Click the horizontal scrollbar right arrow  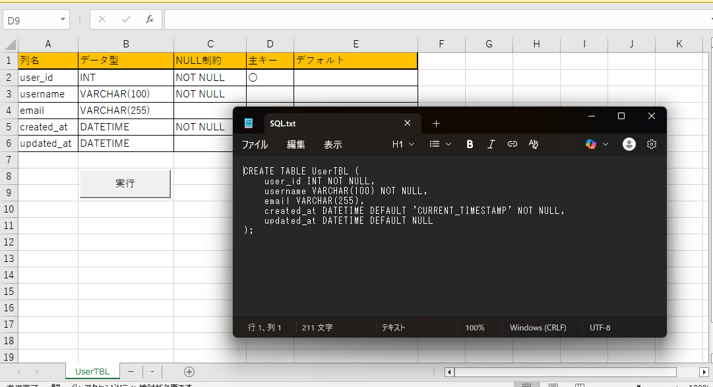click(704, 372)
